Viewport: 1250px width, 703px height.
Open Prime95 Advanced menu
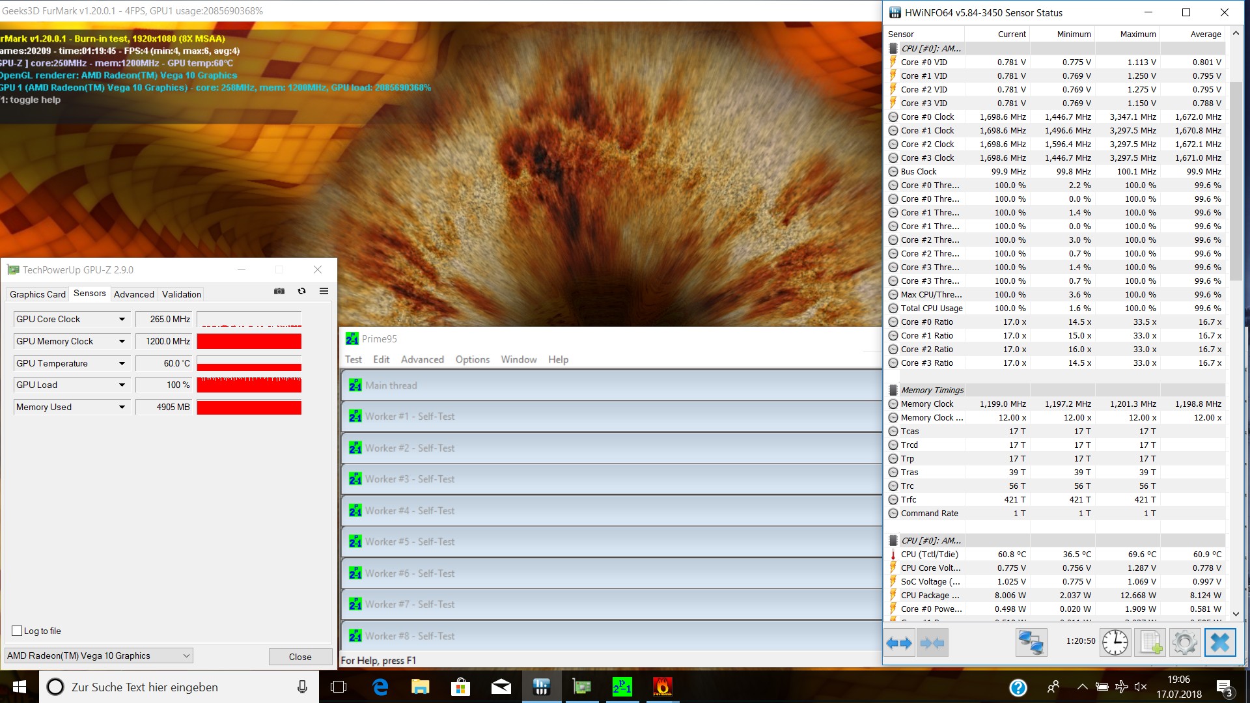[x=423, y=359]
